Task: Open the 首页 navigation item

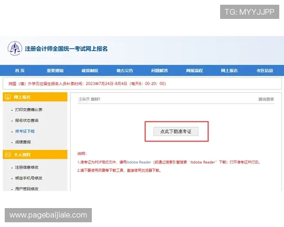Action: pos(20,70)
